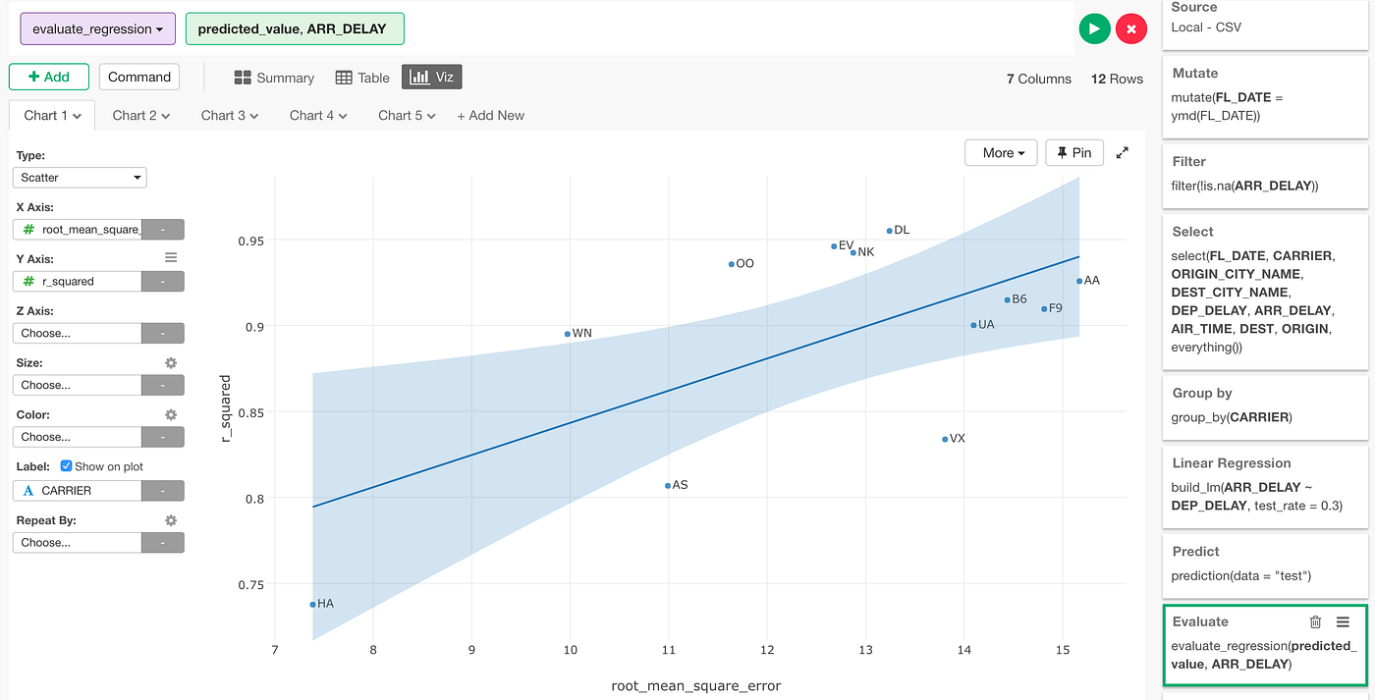Run the analysis with the green play icon

[1094, 28]
